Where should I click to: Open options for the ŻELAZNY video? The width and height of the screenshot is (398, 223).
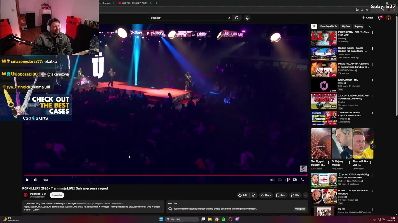tap(372, 96)
